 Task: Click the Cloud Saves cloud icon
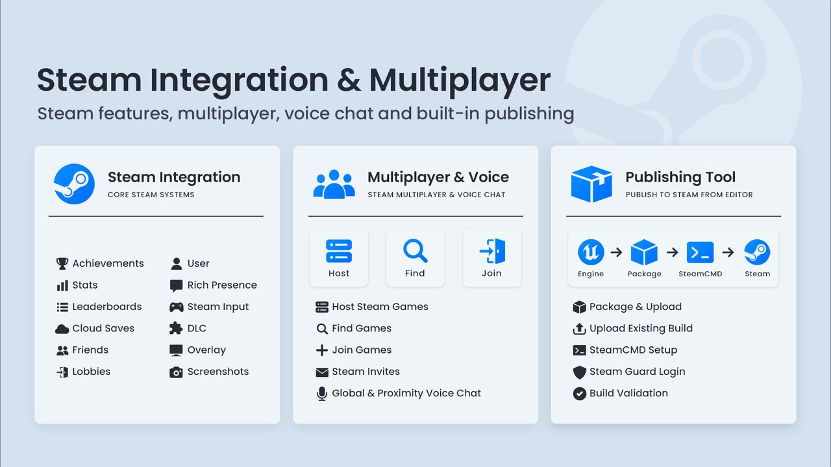click(x=62, y=329)
